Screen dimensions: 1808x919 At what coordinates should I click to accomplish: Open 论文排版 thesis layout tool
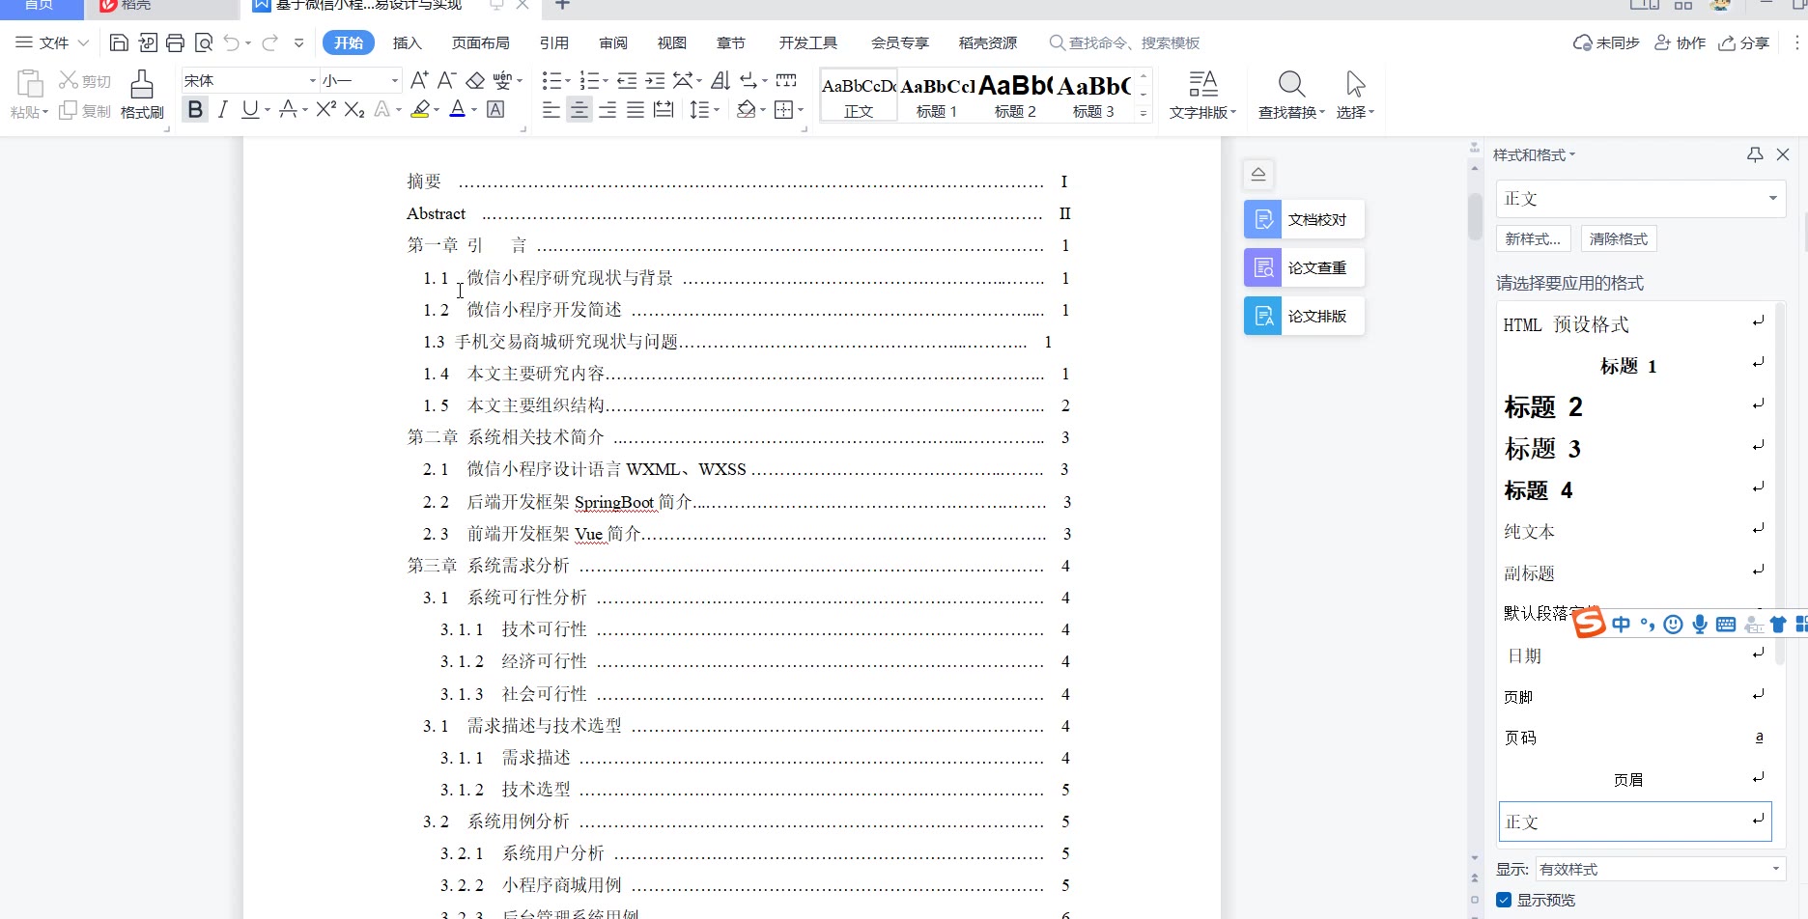click(x=1304, y=316)
